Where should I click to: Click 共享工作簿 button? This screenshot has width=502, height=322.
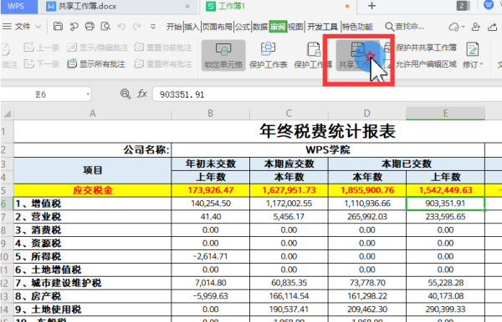[x=358, y=55]
